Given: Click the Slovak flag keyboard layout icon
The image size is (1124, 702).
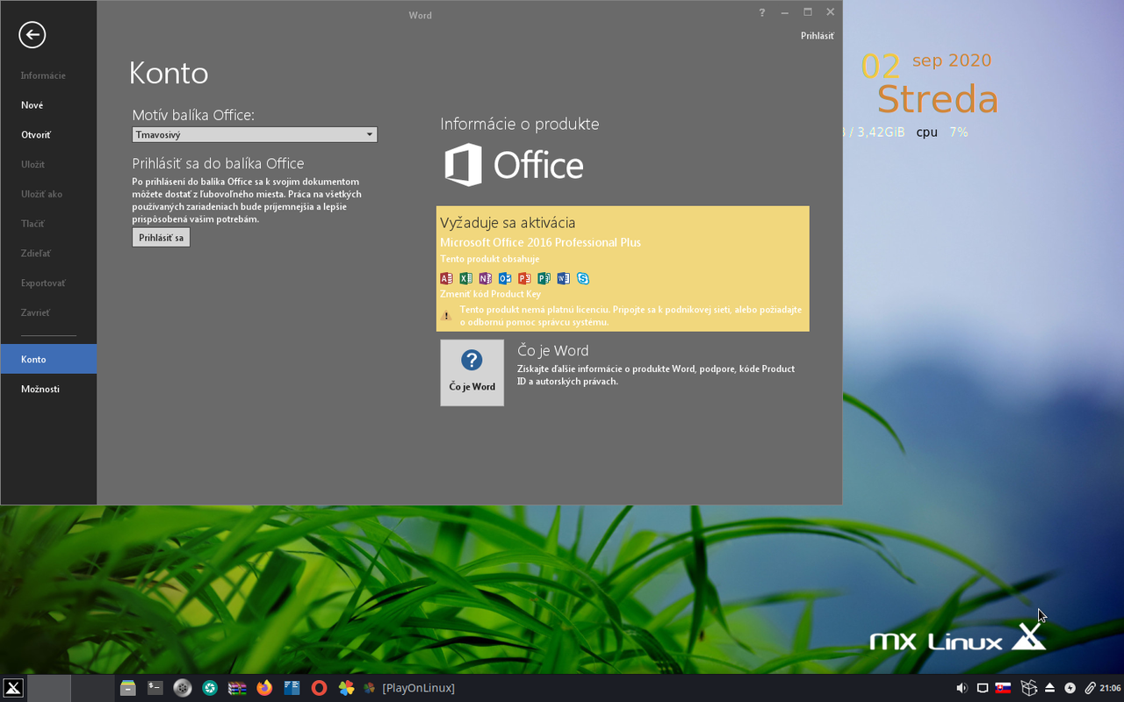Looking at the screenshot, I should pyautogui.click(x=1003, y=688).
